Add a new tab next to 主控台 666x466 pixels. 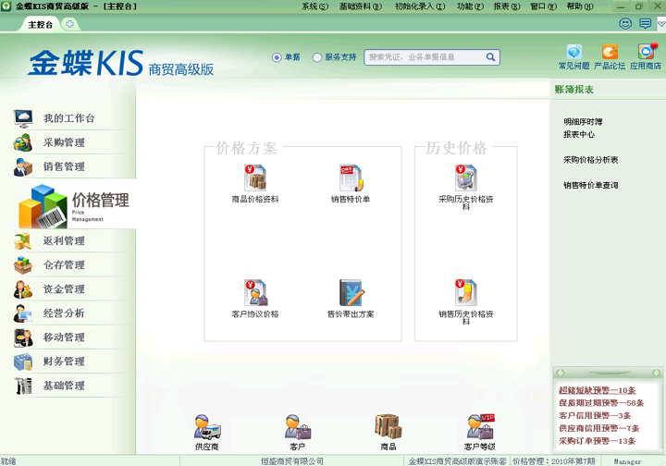click(69, 24)
